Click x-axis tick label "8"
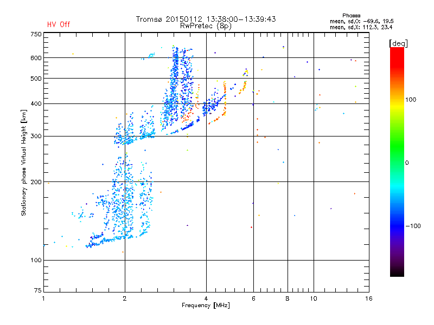Image resolution: width=434 pixels, height=325 pixels. 288,298
